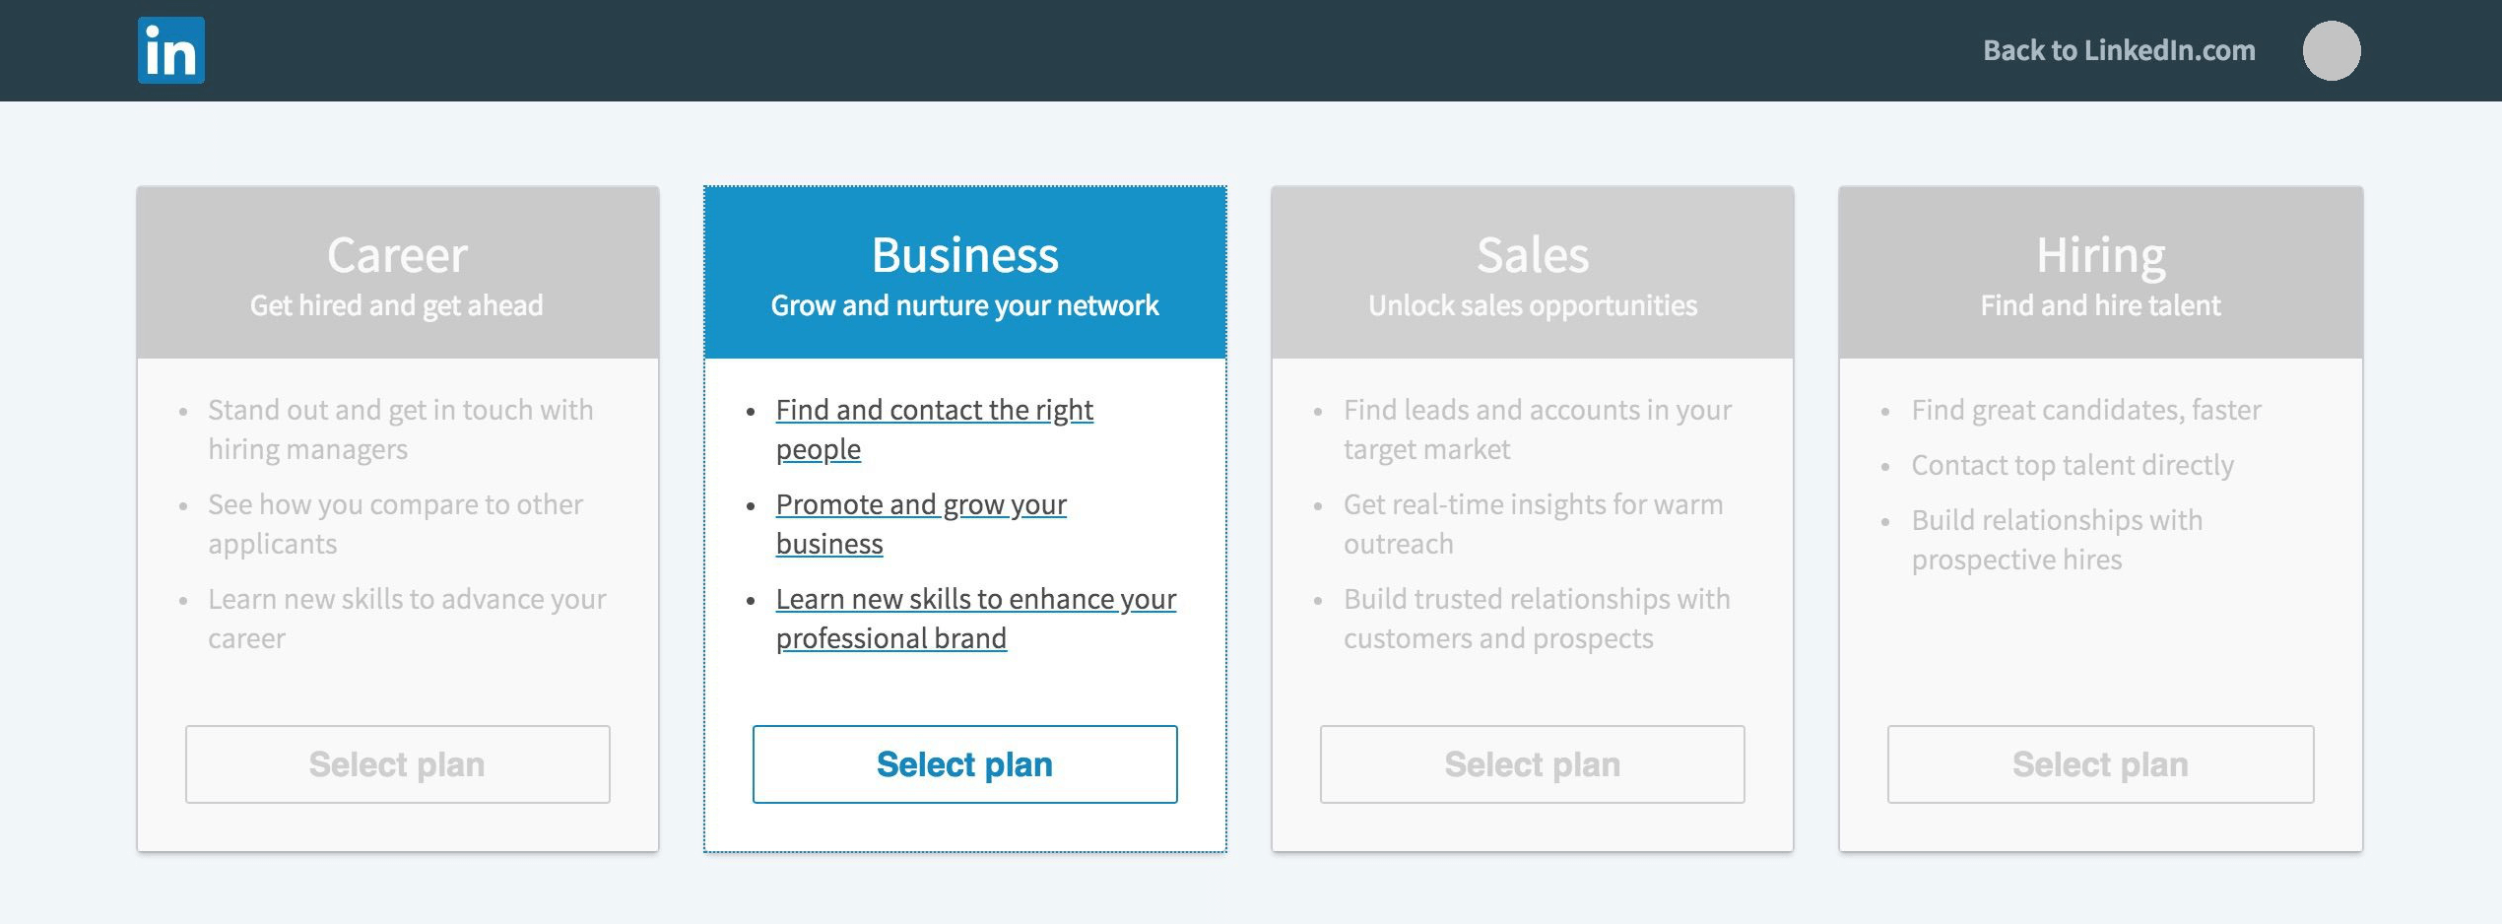This screenshot has width=2502, height=924.
Task: Click the 'Get hired and get ahead' subtitle
Action: tap(396, 305)
